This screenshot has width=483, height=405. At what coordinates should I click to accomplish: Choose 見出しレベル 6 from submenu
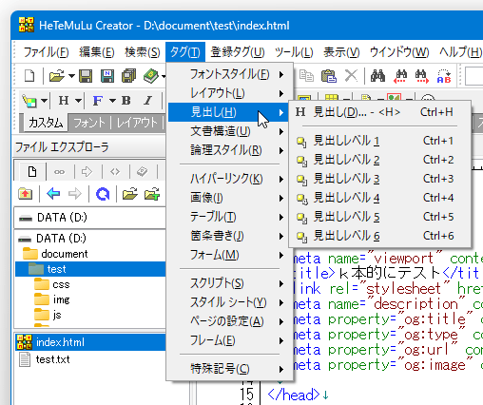(x=379, y=236)
